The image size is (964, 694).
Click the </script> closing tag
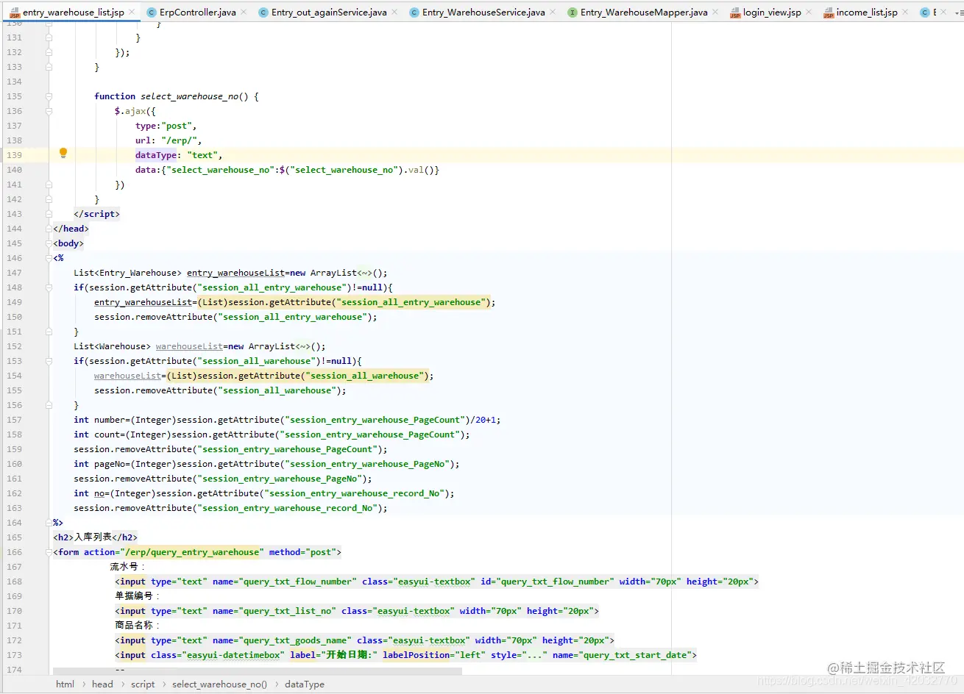pyautogui.click(x=96, y=214)
